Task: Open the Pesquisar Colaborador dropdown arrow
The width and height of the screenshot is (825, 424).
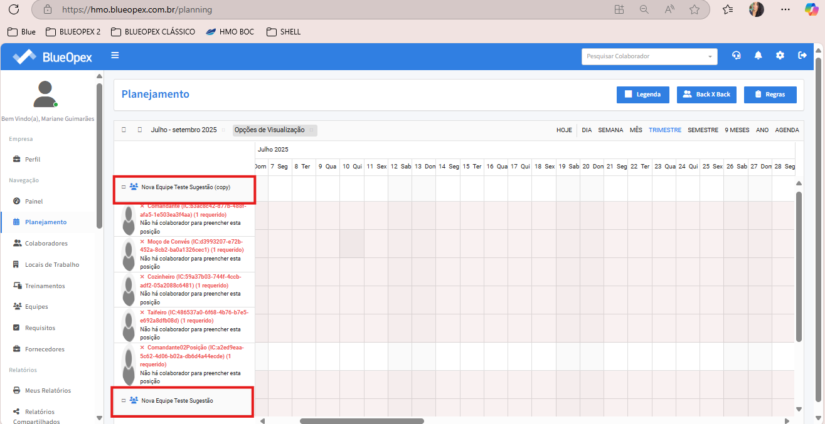Action: click(x=711, y=56)
